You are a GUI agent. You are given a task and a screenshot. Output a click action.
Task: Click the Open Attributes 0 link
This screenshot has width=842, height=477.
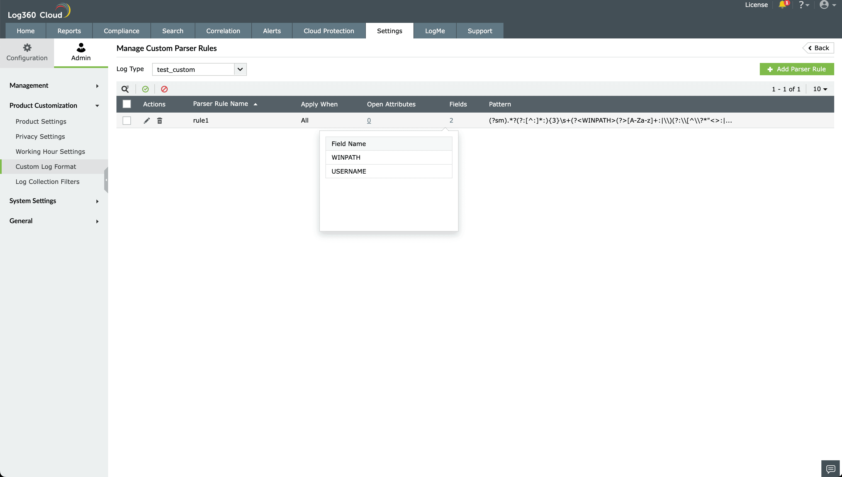click(369, 121)
